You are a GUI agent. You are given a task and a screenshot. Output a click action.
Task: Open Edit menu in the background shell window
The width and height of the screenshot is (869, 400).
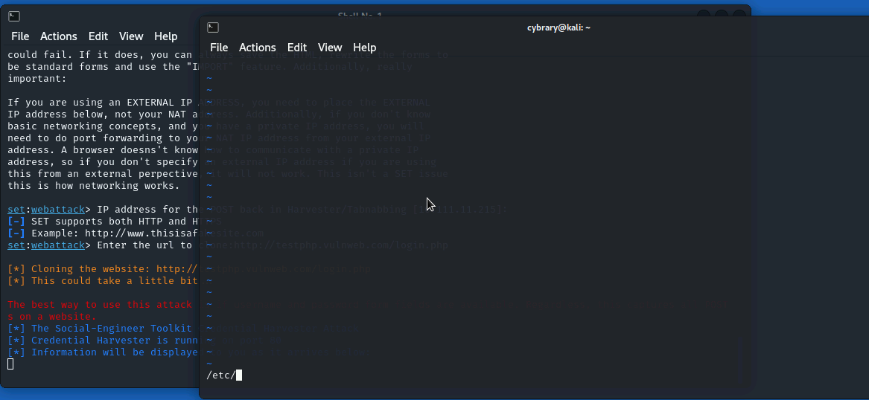tap(98, 36)
